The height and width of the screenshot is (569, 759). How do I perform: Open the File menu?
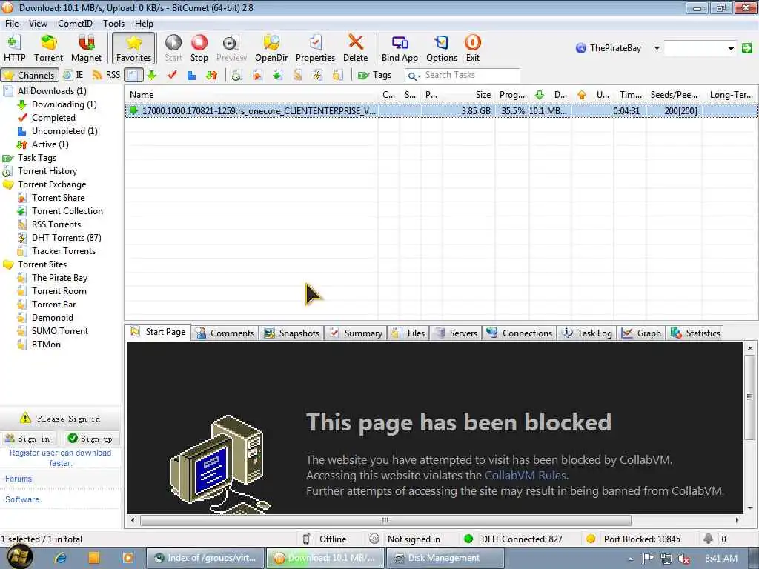[x=12, y=23]
